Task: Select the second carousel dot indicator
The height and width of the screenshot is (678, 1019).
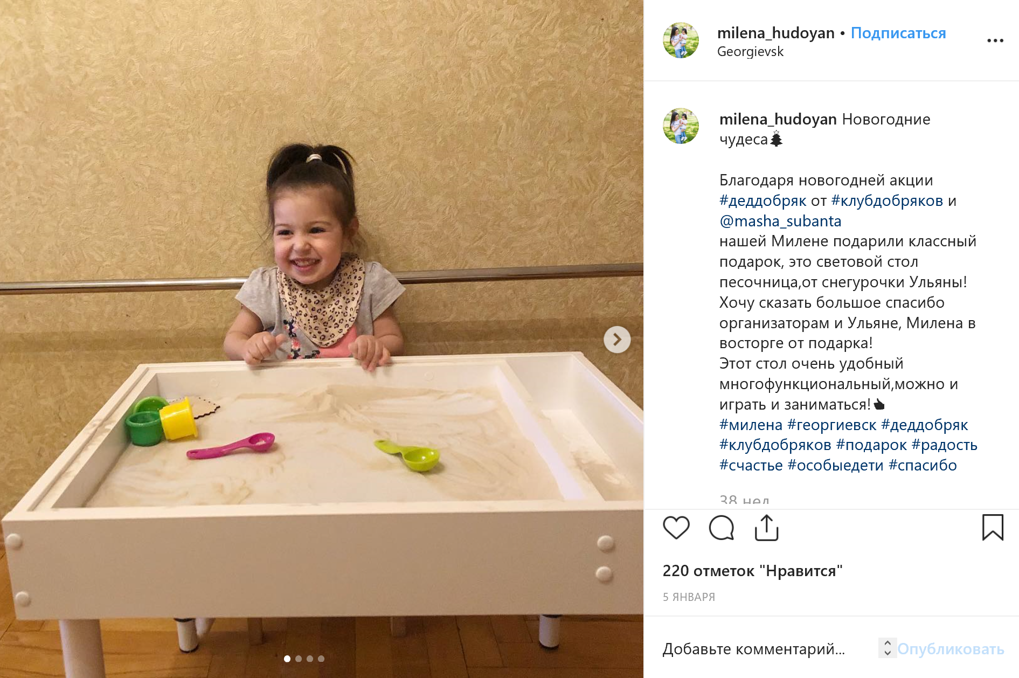Action: point(299,659)
